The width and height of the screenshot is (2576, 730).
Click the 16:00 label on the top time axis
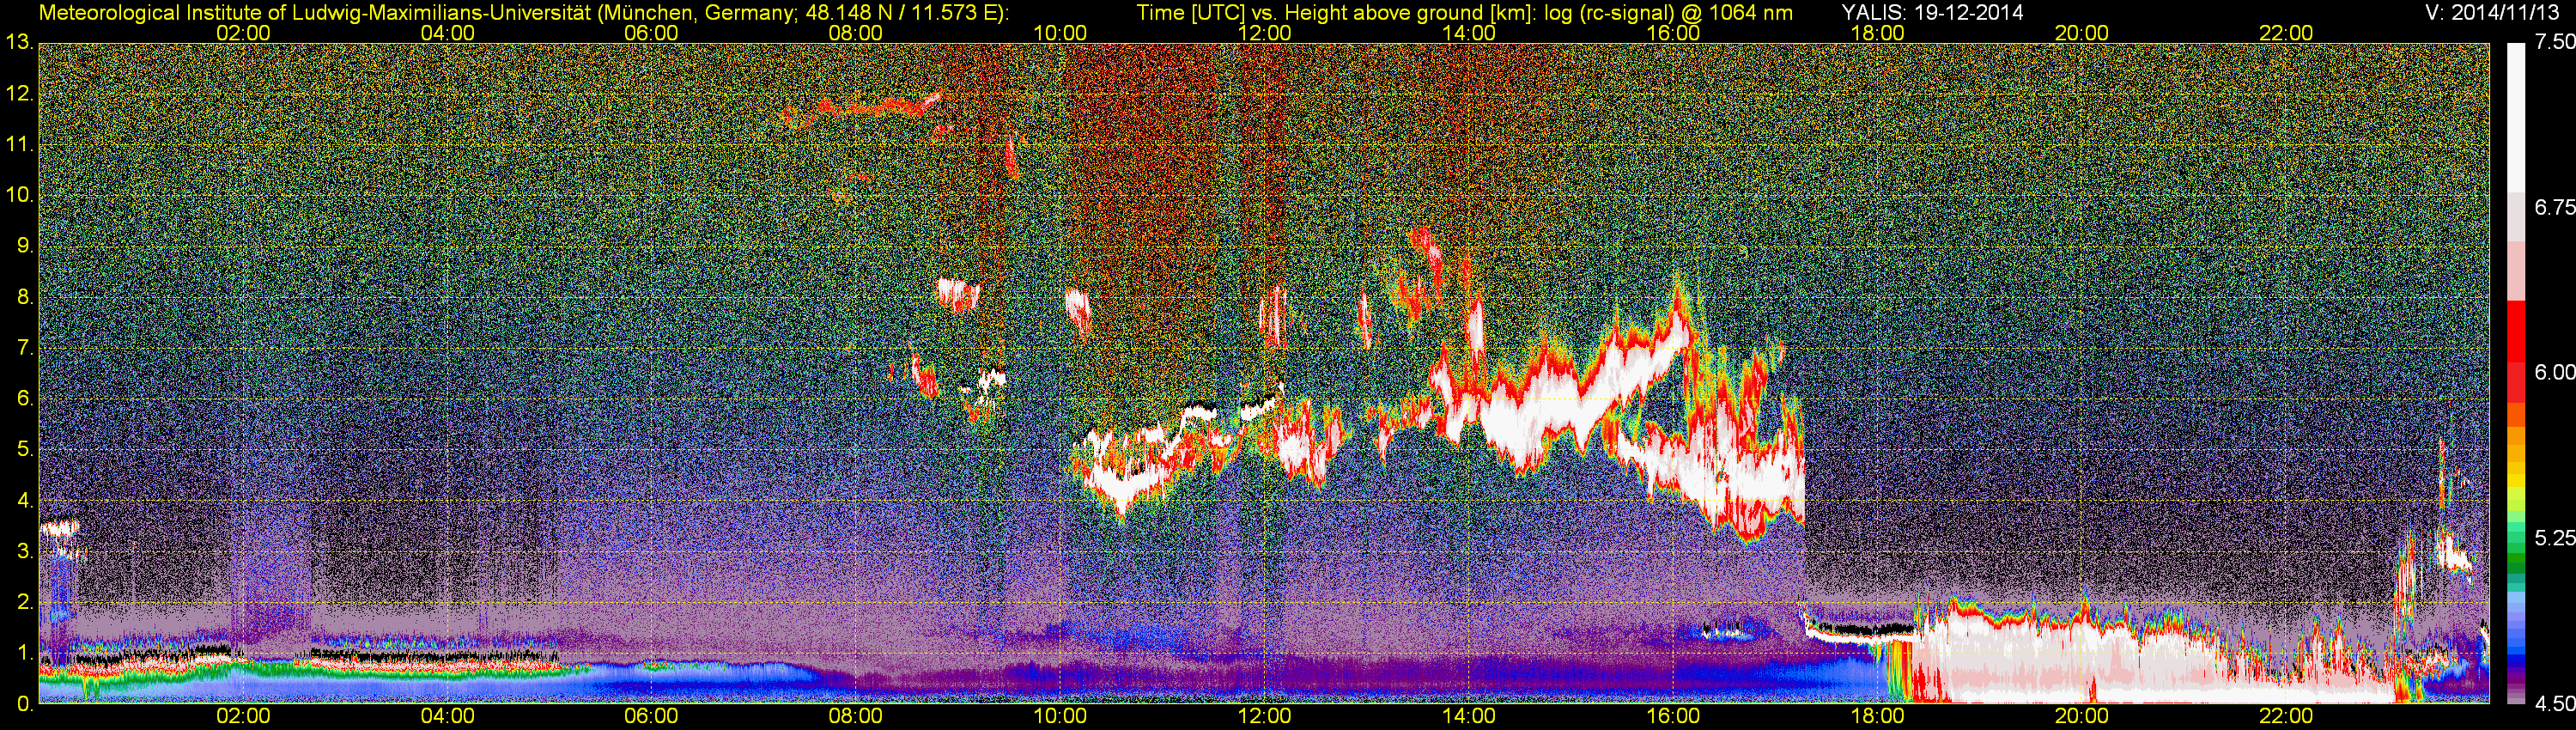[1673, 33]
